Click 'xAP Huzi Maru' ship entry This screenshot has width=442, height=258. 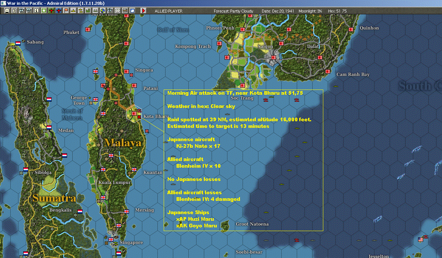(x=195, y=219)
